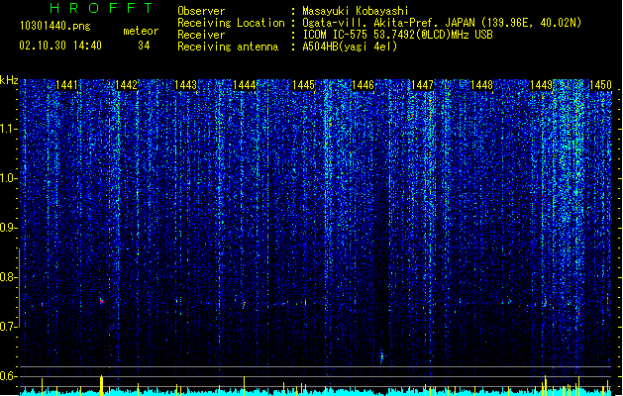Click the Observer label
The image size is (623, 396).
(201, 11)
